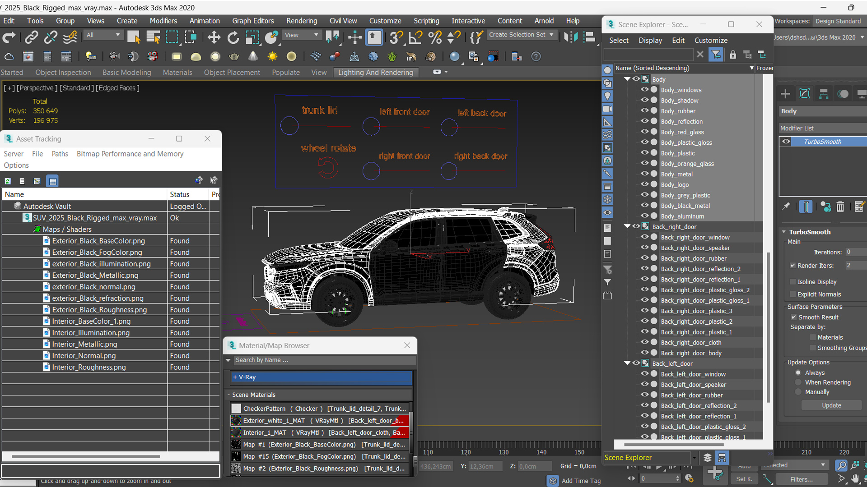Toggle visibility of Back_right_door_cloth
The image size is (867, 487).
click(644, 342)
